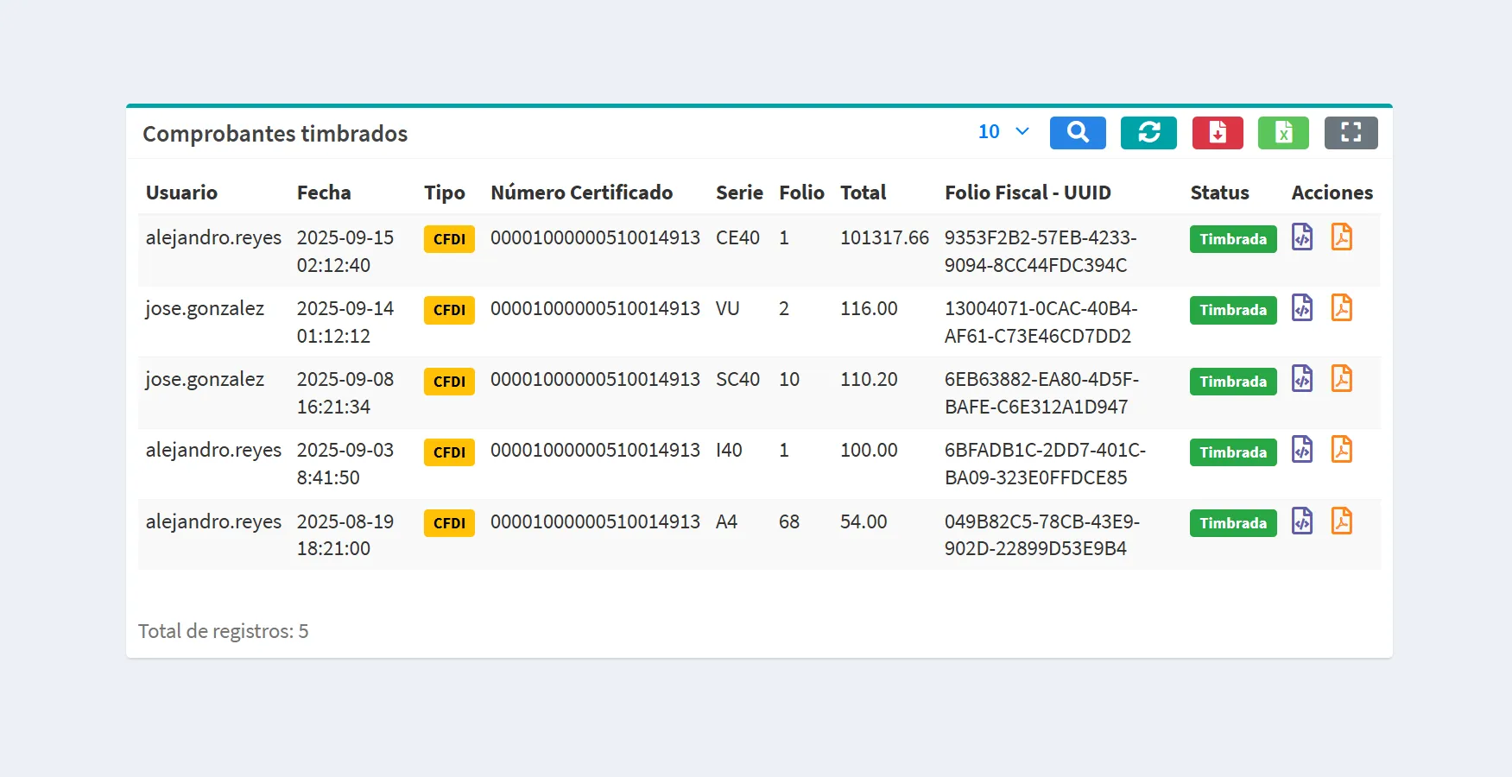Click date 2025-09-14 01:12:12
The height and width of the screenshot is (777, 1512).
pos(345,322)
